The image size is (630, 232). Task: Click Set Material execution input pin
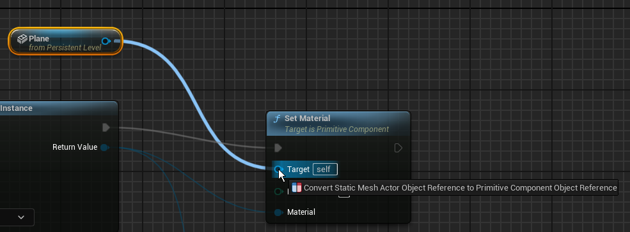pos(278,149)
